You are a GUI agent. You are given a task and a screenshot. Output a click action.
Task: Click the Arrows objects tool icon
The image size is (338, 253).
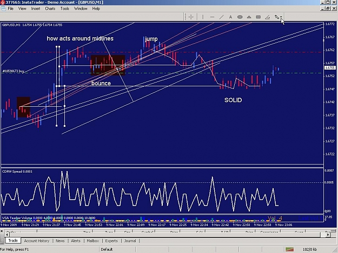coord(276,17)
